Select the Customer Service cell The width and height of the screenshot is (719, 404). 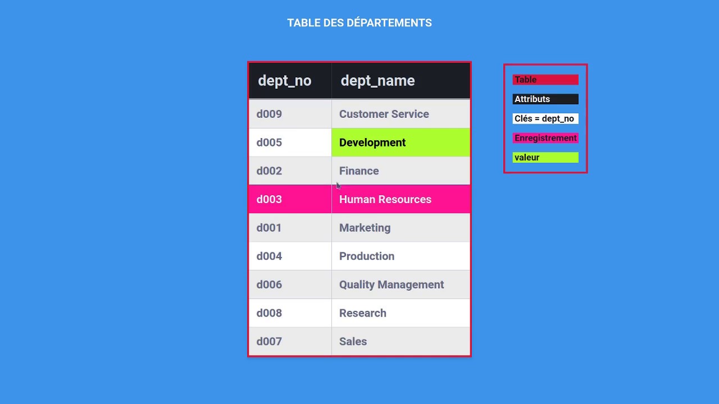(401, 114)
